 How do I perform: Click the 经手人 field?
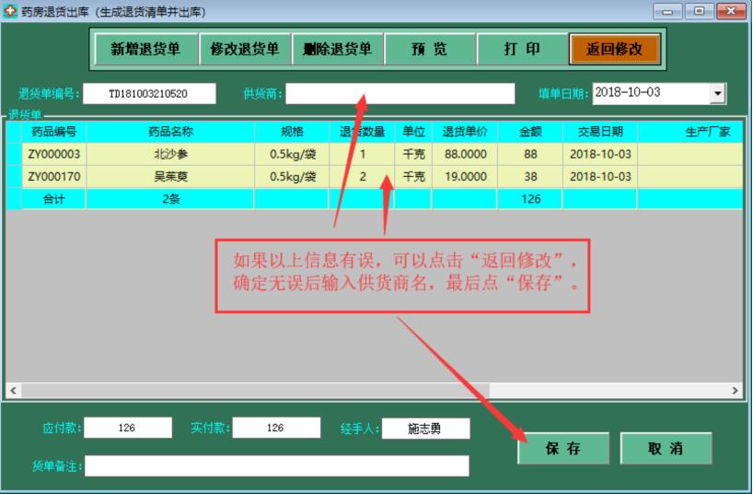(x=425, y=429)
